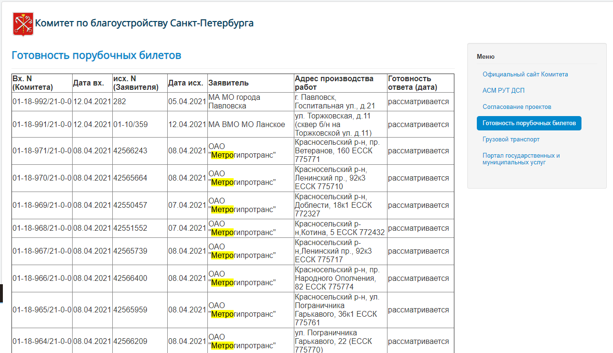Go to Согласование проектов page
The height and width of the screenshot is (353, 613).
tap(516, 107)
